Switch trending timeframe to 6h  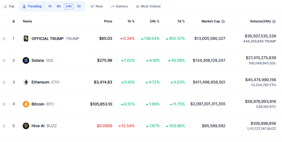(59, 7)
